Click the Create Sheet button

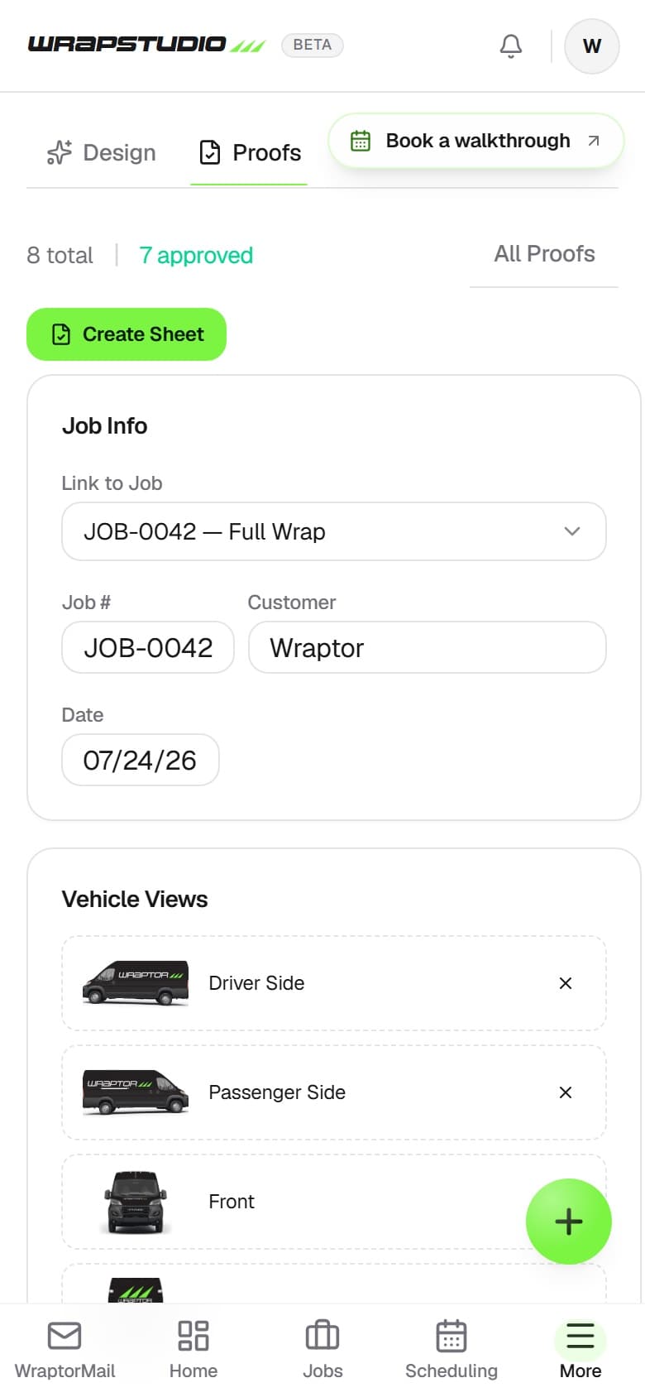pyautogui.click(x=127, y=334)
